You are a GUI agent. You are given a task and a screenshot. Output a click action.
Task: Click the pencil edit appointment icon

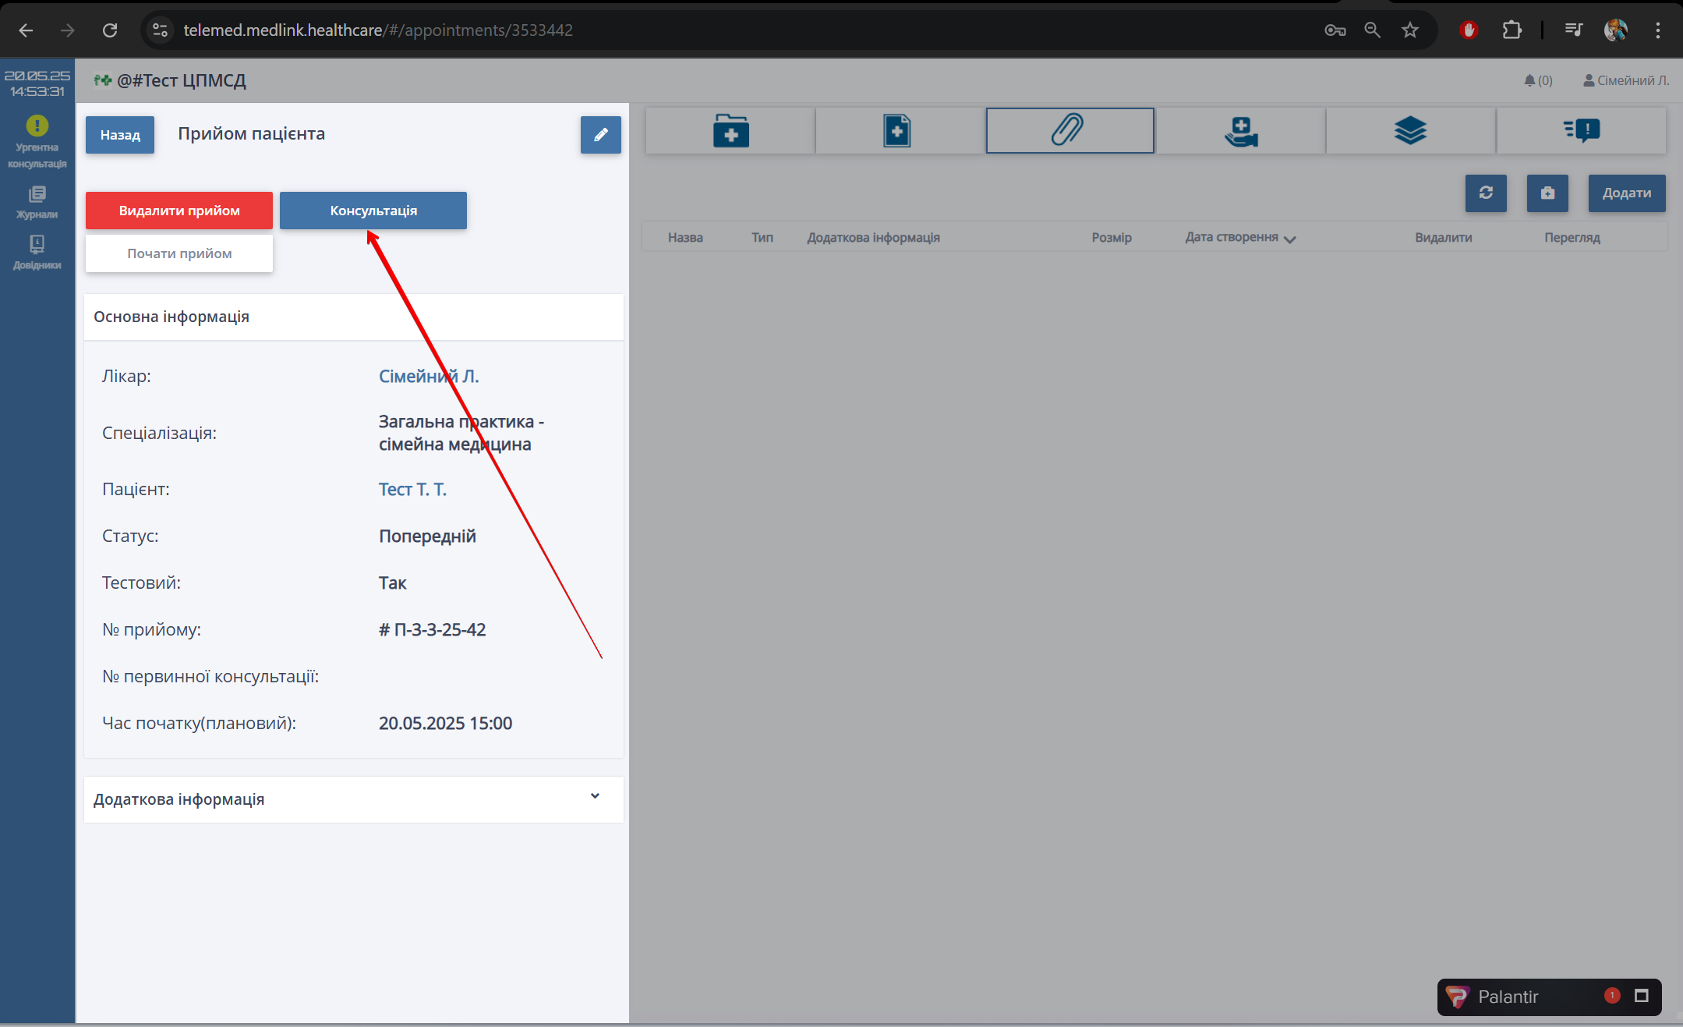tap(600, 135)
